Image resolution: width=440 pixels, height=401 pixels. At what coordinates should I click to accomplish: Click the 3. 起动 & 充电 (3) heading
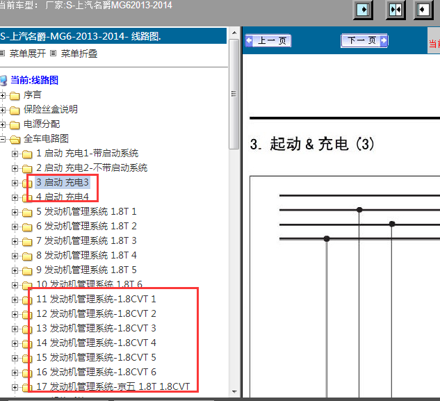(x=312, y=144)
